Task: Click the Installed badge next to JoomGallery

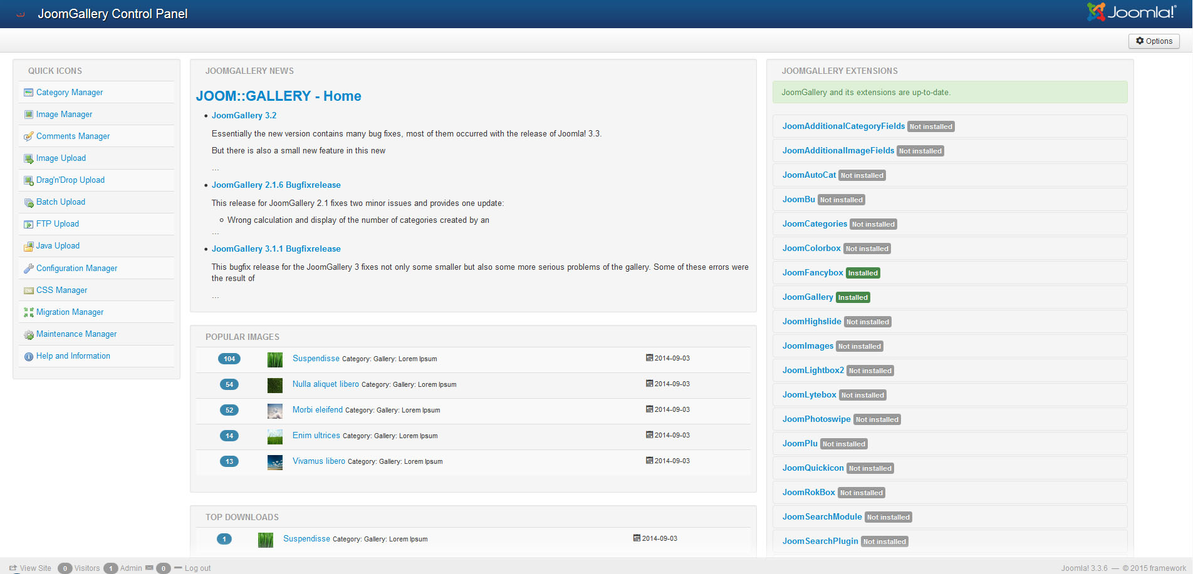Action: click(853, 297)
